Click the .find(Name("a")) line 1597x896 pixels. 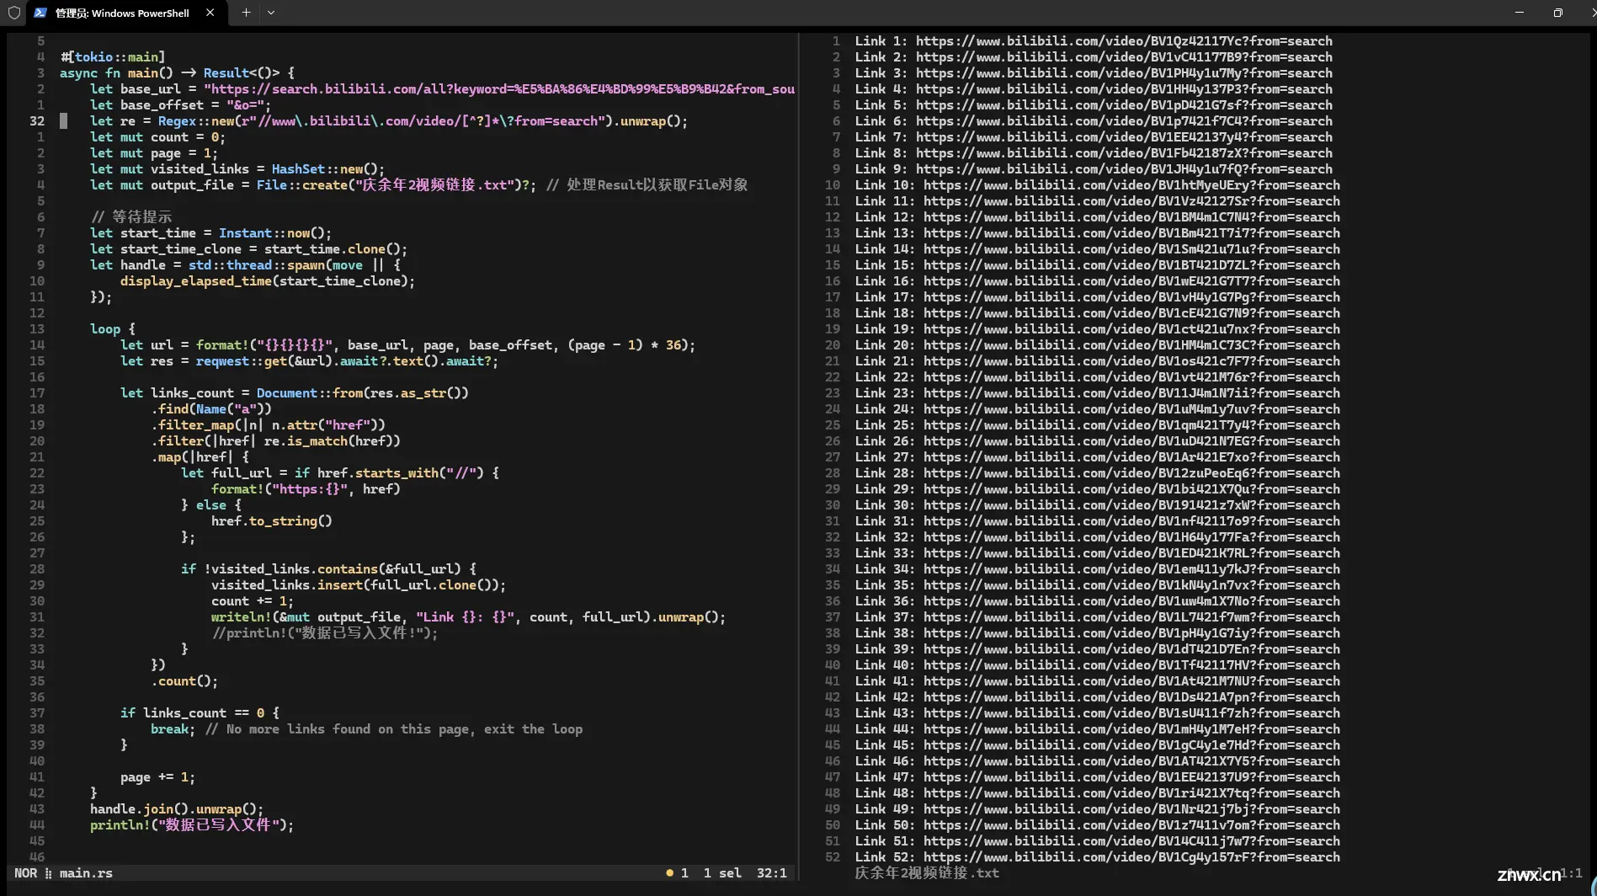211,408
